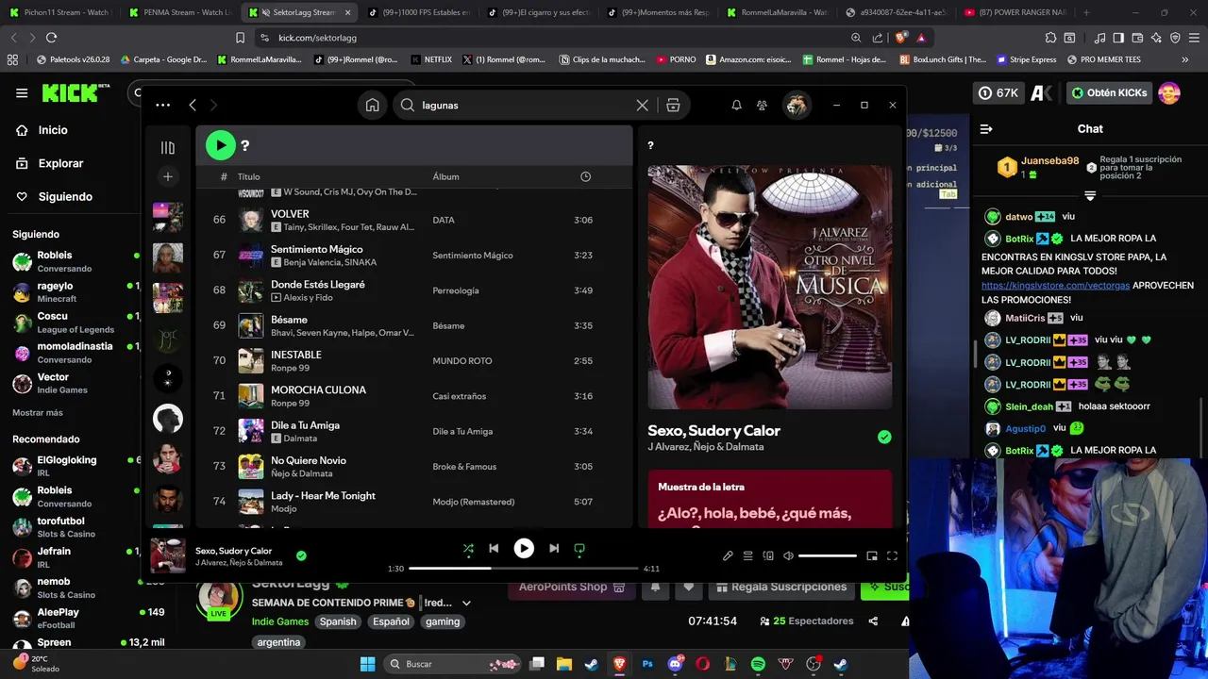
Task: Open the Indie Games category link
Action: pos(280,621)
